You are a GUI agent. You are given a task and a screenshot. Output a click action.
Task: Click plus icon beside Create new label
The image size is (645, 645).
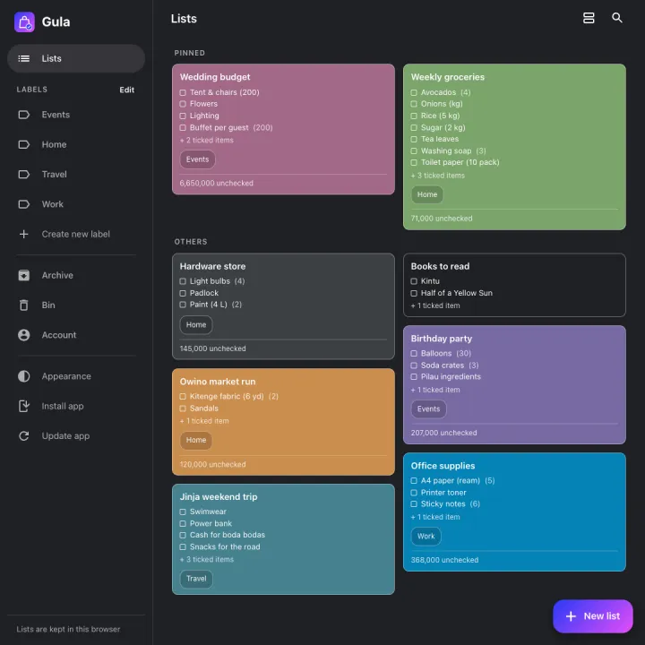coord(24,234)
